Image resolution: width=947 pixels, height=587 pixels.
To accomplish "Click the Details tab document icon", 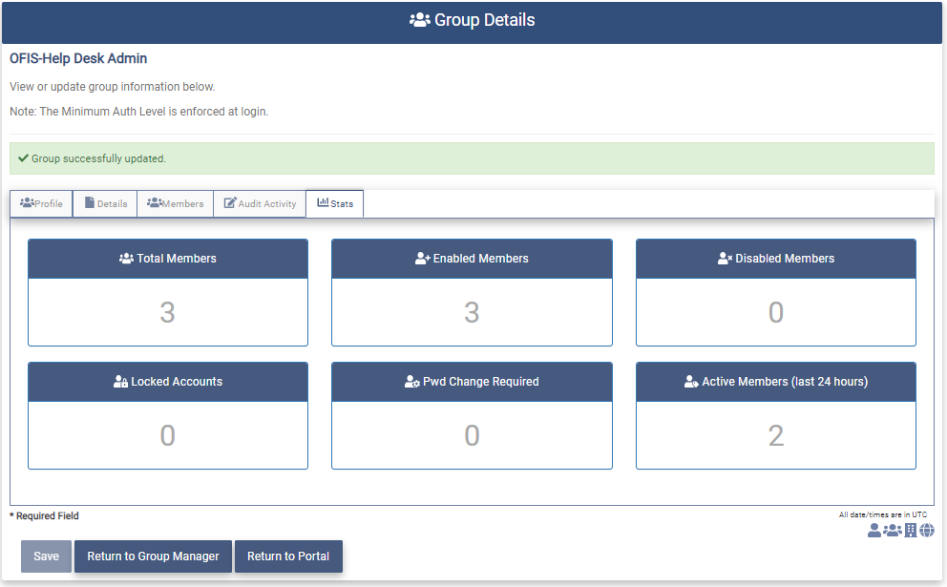I will (90, 202).
